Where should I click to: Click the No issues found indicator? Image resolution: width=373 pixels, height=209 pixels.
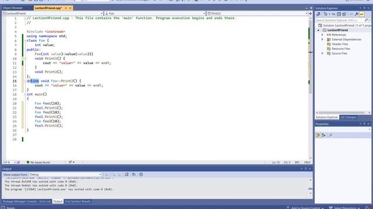pos(38,163)
